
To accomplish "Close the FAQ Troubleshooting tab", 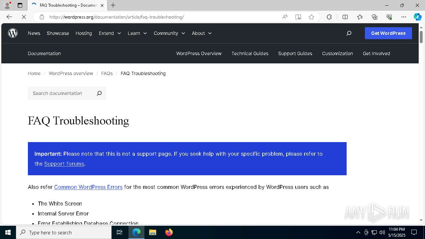I will [102, 5].
